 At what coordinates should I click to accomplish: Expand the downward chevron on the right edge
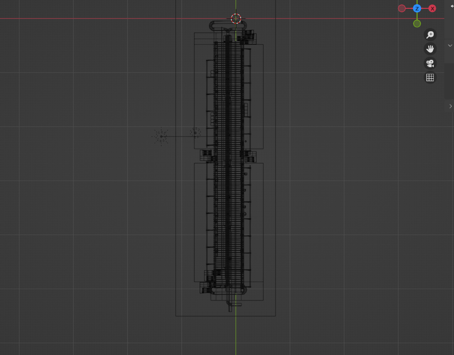pyautogui.click(x=450, y=45)
